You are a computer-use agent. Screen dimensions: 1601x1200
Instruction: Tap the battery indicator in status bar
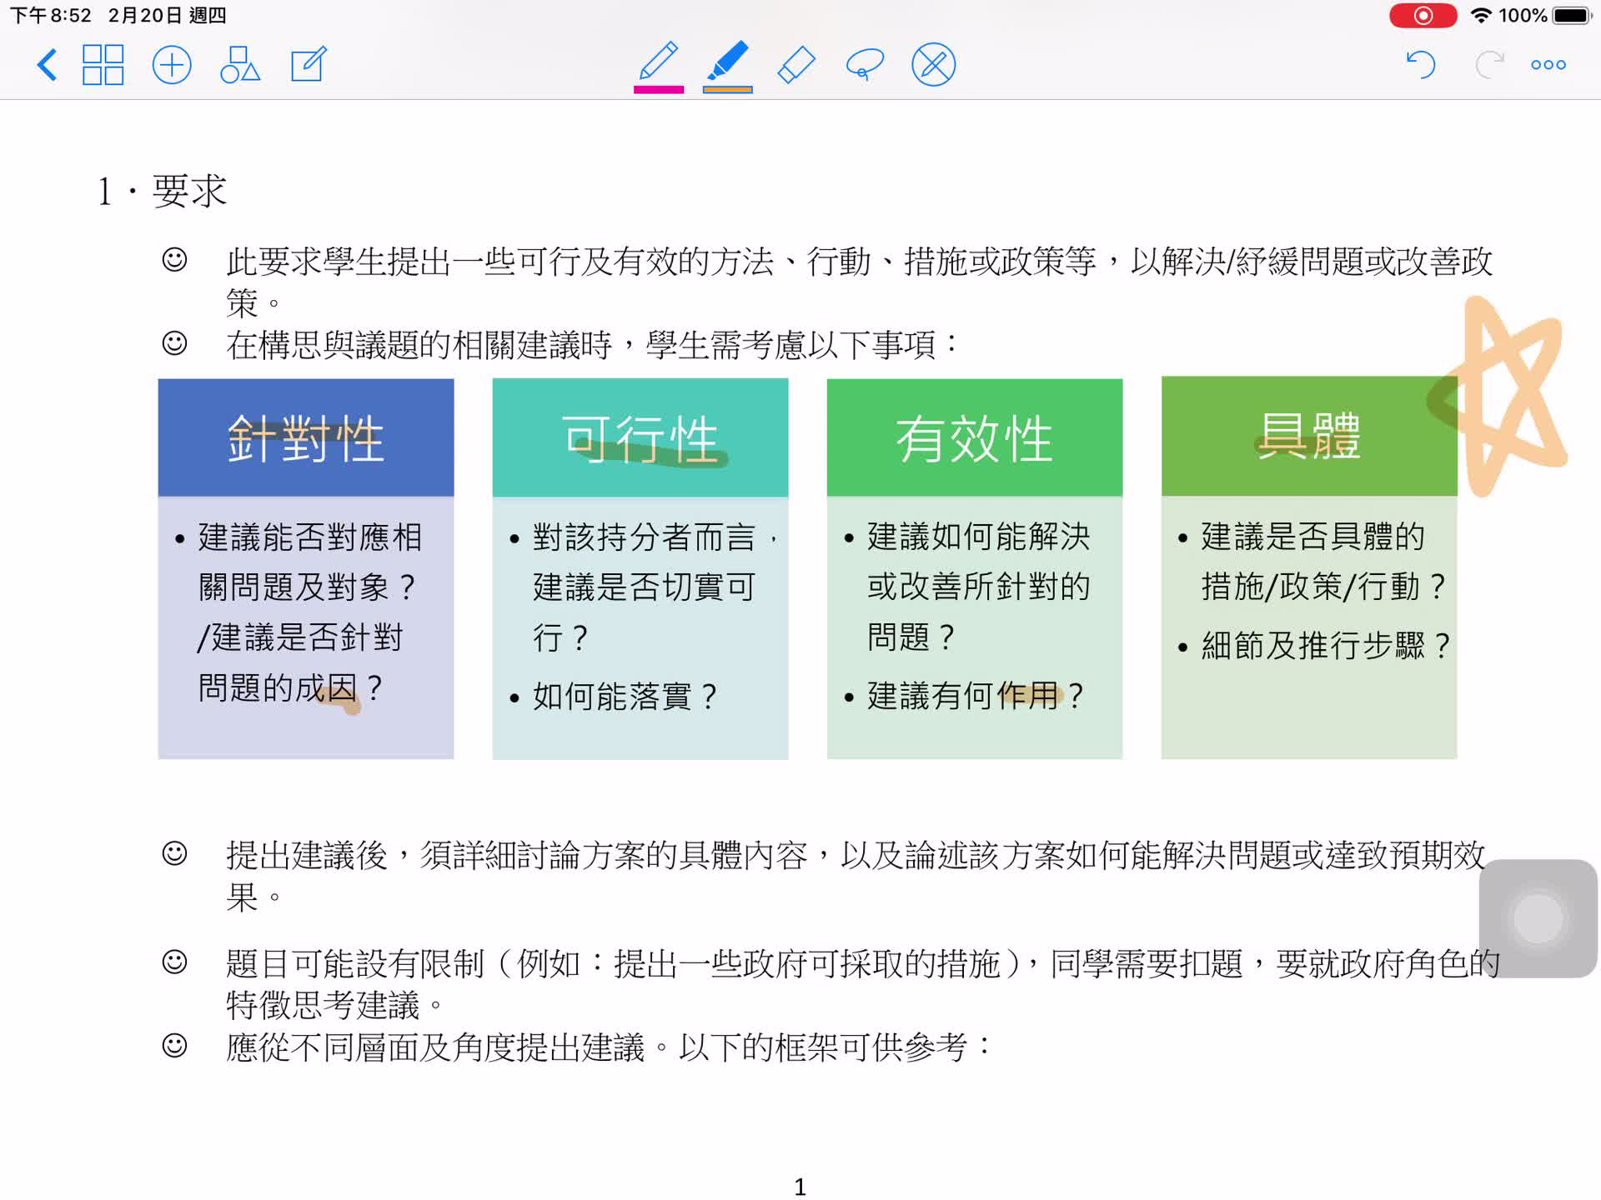[1571, 14]
